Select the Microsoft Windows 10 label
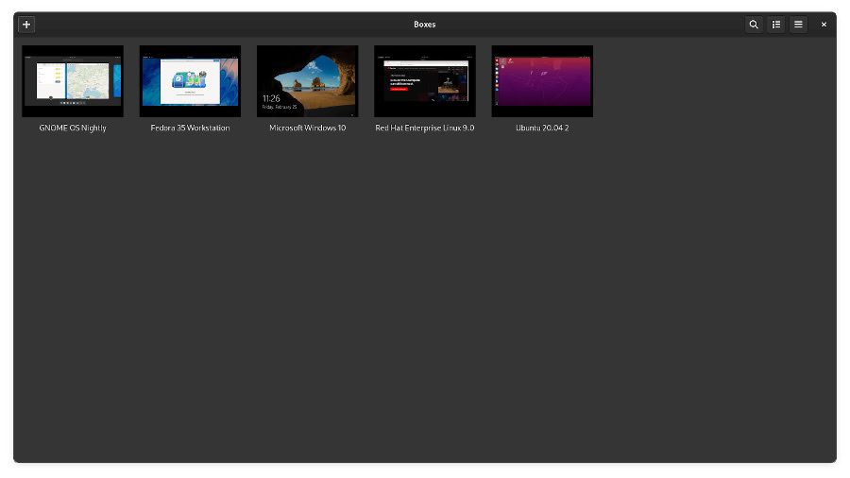 [x=307, y=128]
